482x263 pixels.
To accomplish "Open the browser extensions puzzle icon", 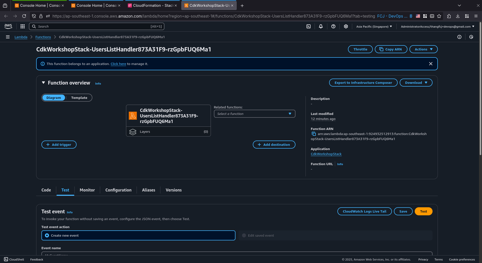I will click(449, 16).
